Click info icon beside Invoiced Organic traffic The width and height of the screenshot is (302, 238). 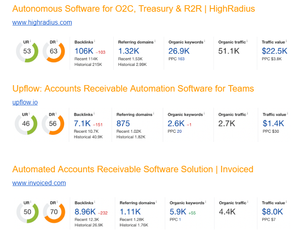click(x=248, y=202)
